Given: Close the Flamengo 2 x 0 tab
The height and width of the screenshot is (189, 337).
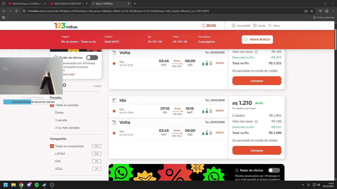Looking at the screenshot, I should (45, 4).
